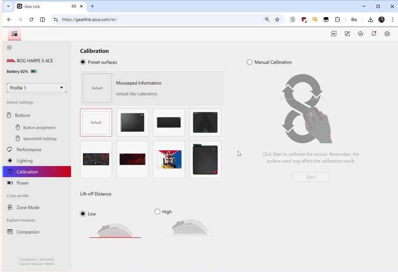
Task: Close the Gear Link tab
Action: [x=81, y=6]
